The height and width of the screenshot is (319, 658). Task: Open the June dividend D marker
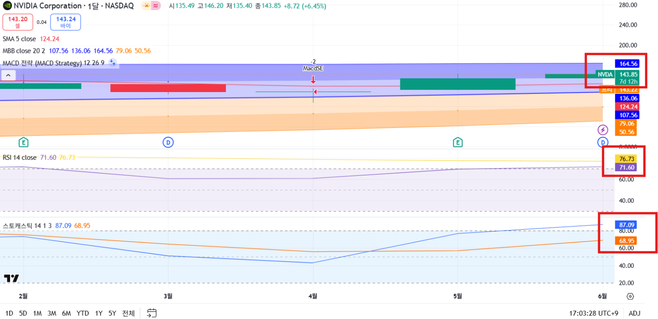point(602,142)
